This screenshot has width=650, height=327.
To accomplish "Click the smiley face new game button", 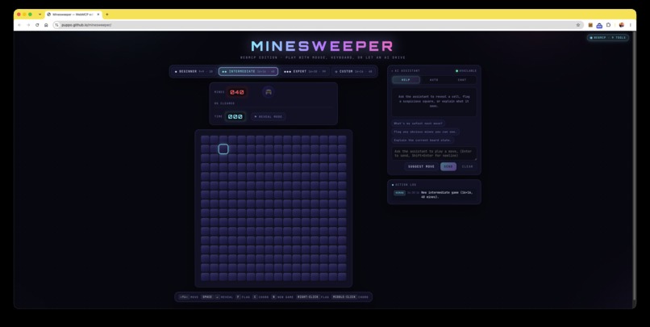I will click(x=269, y=92).
